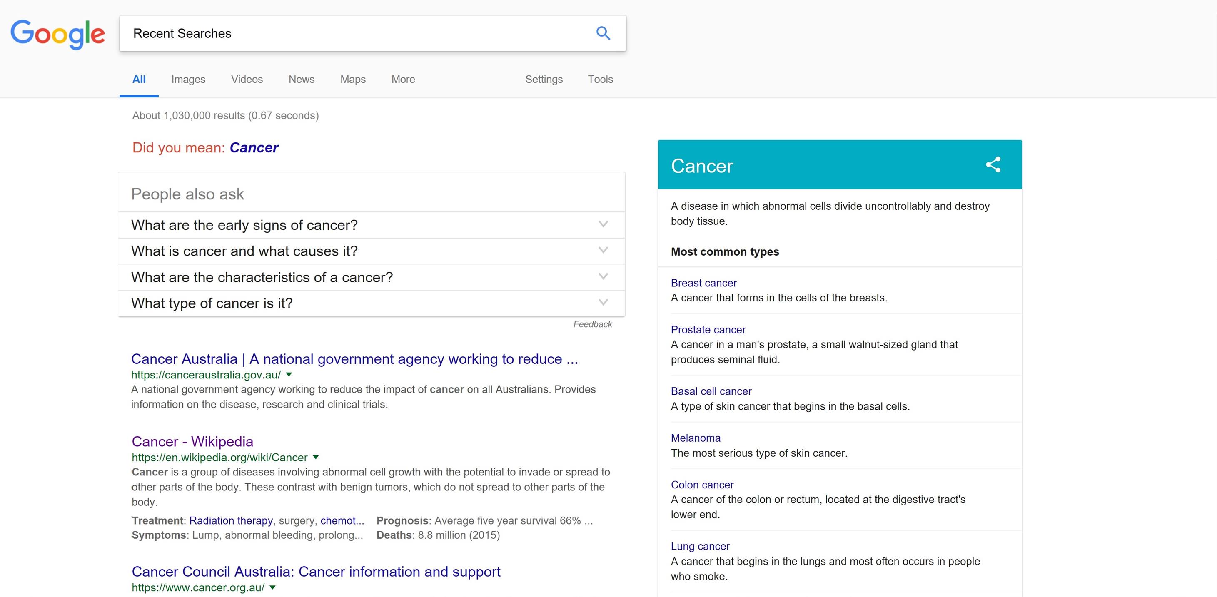
Task: Open the Basal cell cancer link
Action: 711,391
